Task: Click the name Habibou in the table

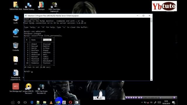Action: click(47, 52)
